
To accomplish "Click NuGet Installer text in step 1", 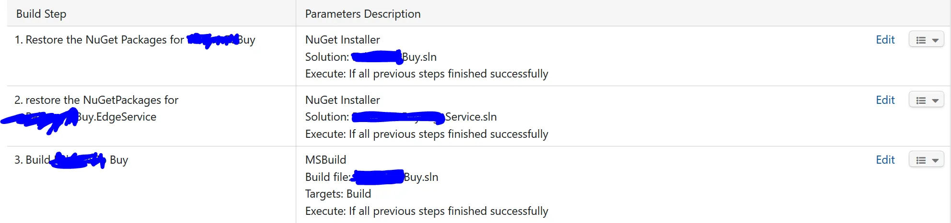I will click(x=342, y=40).
